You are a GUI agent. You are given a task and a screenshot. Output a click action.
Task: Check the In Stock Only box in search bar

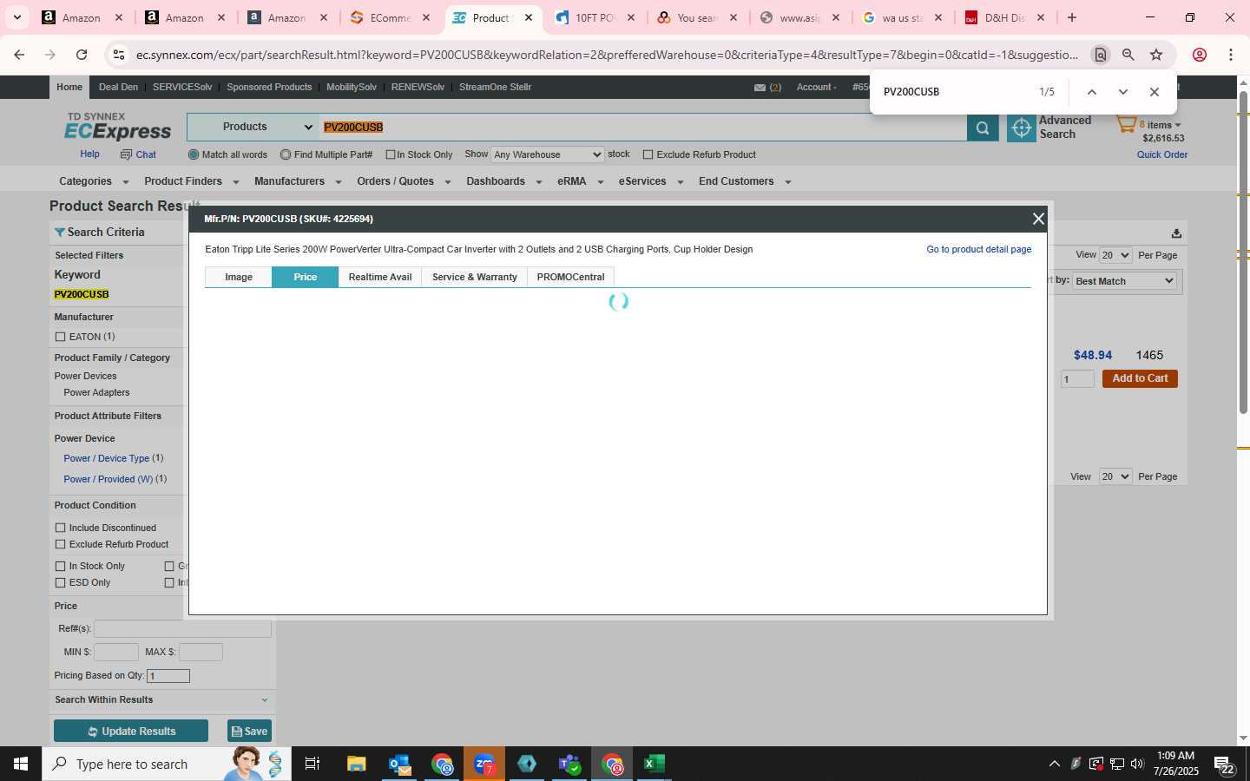(x=391, y=154)
